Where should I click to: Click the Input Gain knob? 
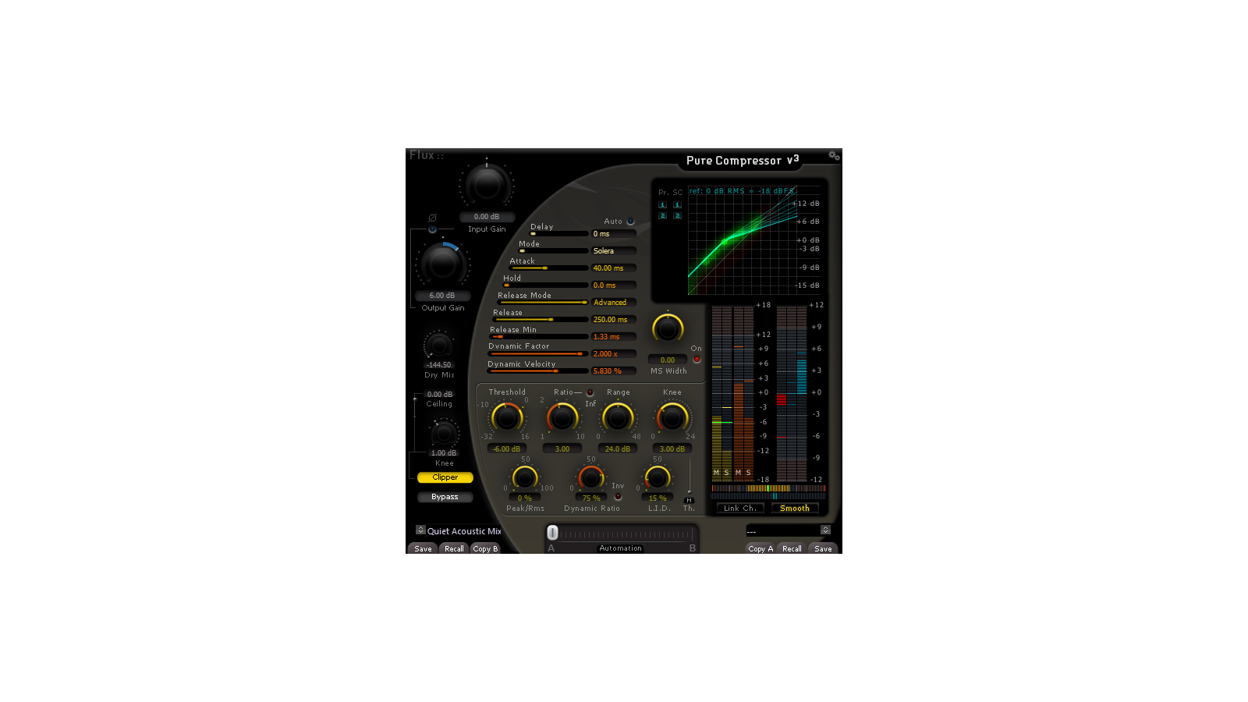(x=487, y=184)
